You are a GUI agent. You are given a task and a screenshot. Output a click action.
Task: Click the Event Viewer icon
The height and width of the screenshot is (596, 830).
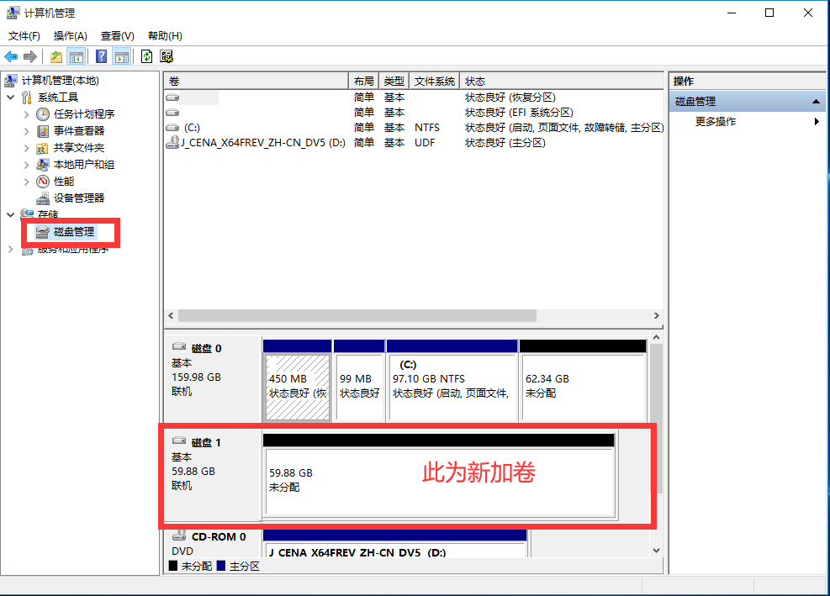[x=43, y=131]
